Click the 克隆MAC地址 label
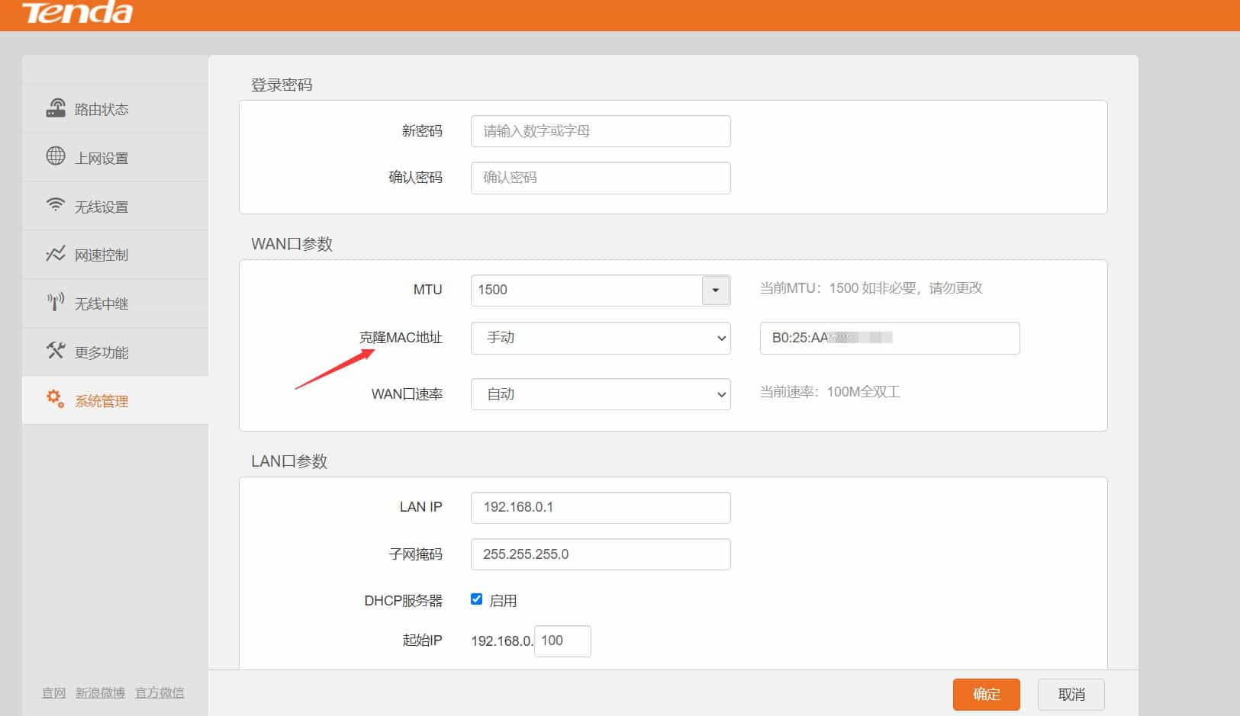 coord(401,338)
